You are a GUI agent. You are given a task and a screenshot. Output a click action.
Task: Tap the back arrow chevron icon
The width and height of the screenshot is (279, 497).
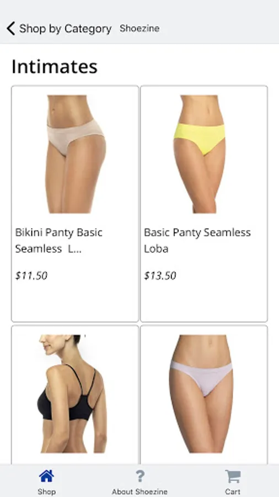pos(11,29)
